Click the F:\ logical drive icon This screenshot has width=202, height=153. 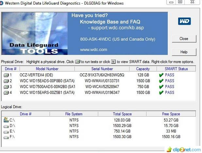point(6,138)
